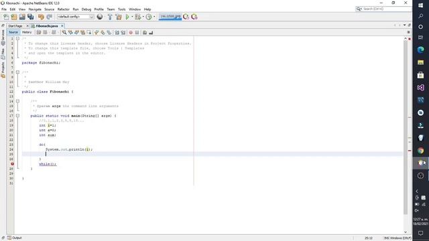Image resolution: width=429 pixels, height=241 pixels.
Task: Save all files using toolbar icon
Action: click(x=31, y=17)
